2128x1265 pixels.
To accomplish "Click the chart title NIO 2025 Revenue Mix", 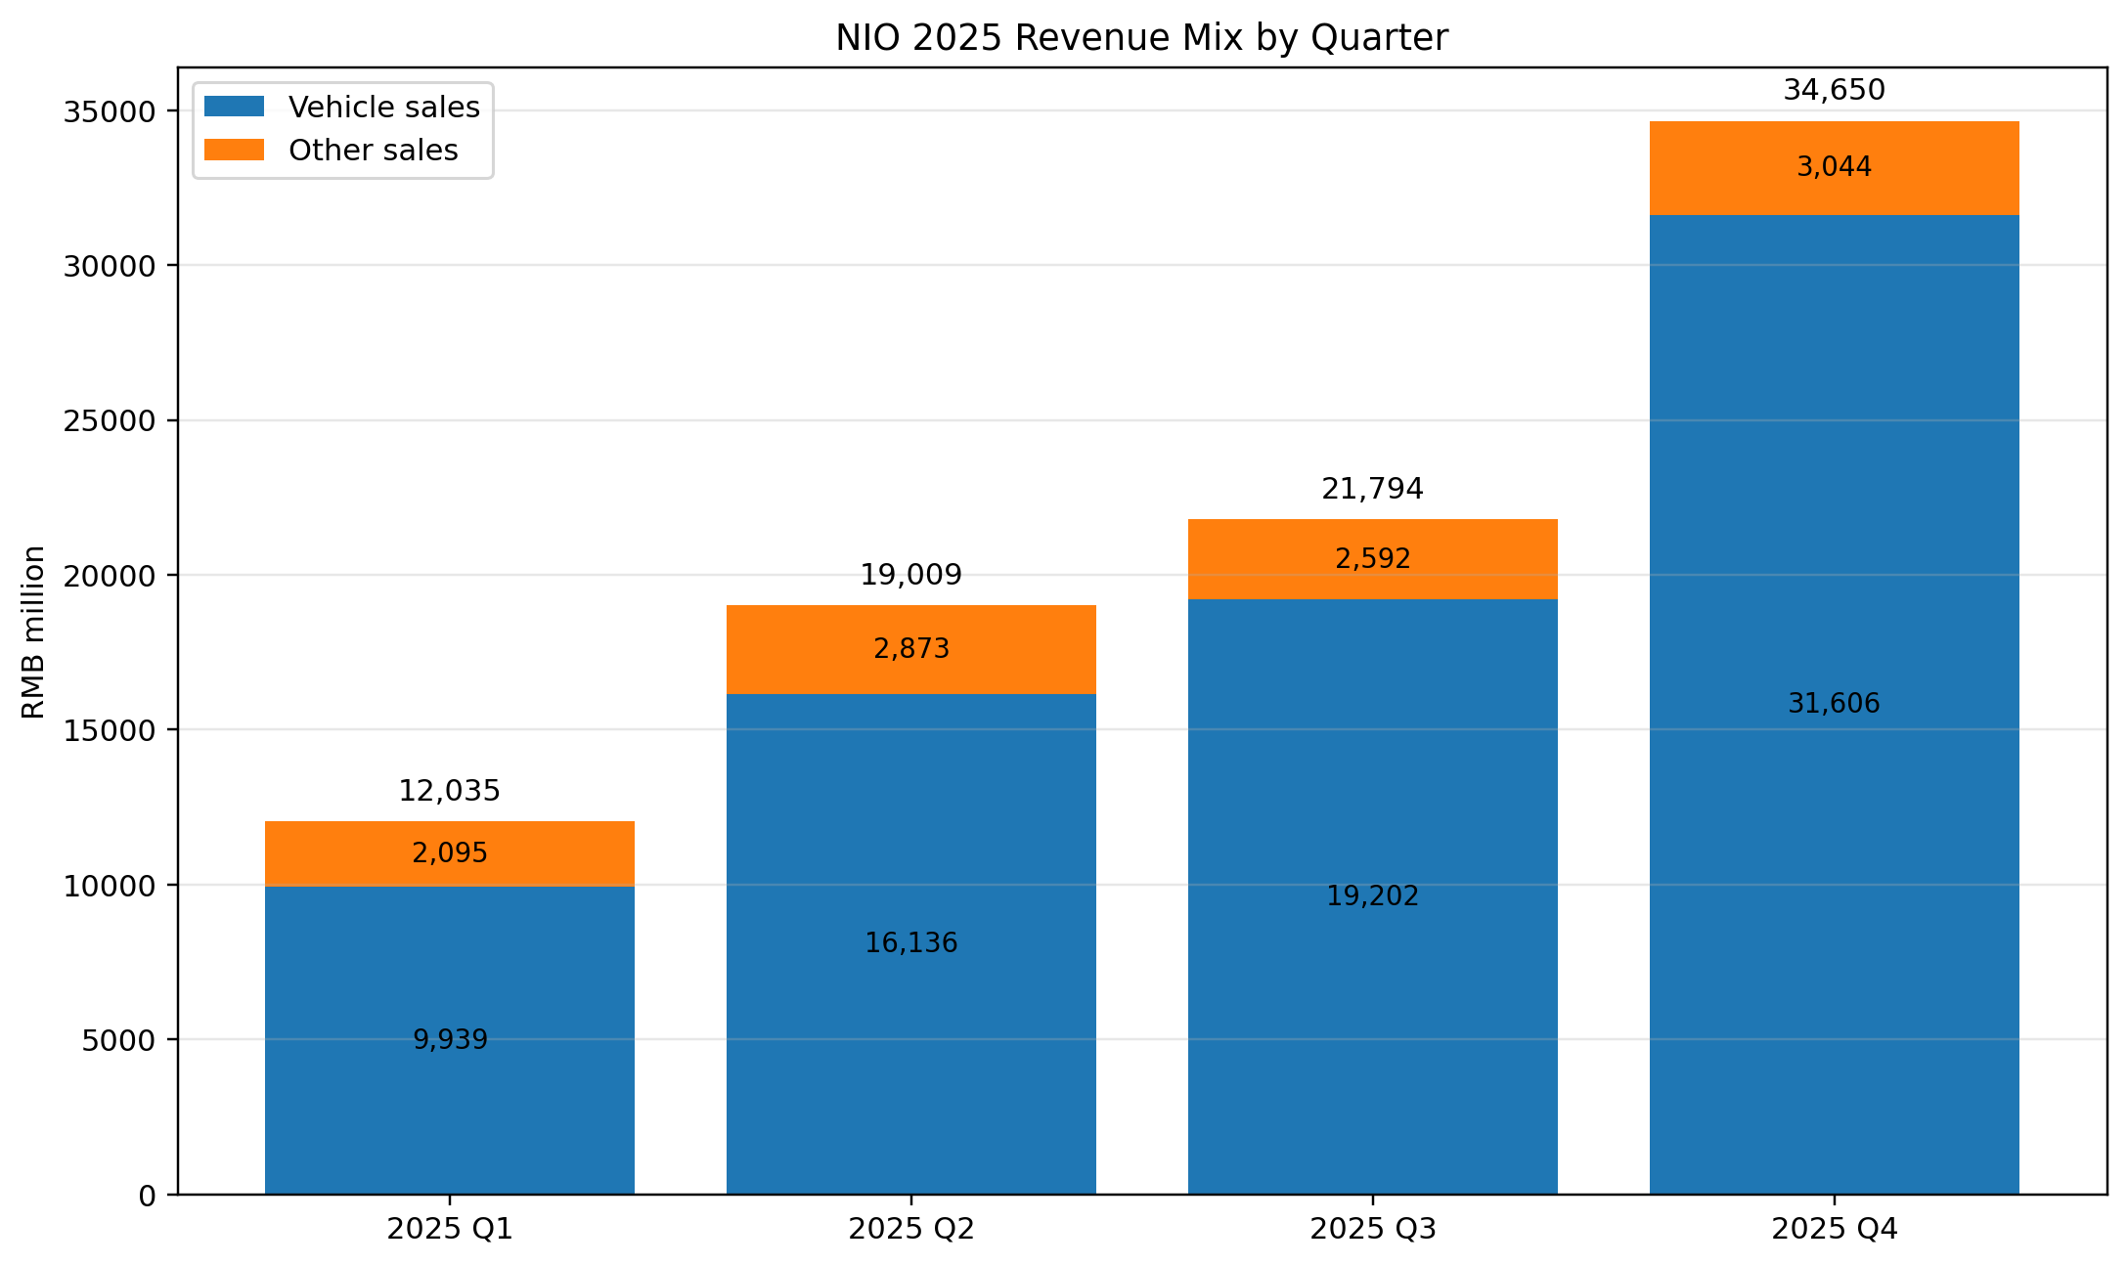I will (x=1140, y=38).
